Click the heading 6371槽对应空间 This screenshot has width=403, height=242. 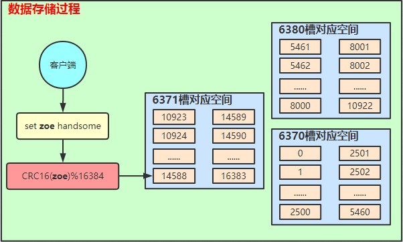tap(192, 100)
